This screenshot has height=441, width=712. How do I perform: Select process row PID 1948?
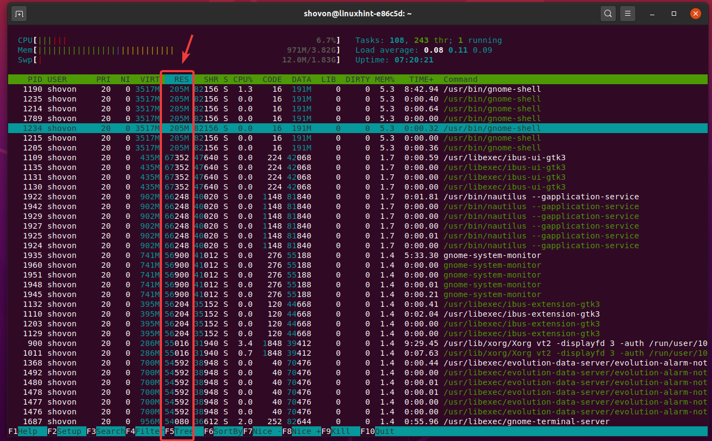point(358,285)
